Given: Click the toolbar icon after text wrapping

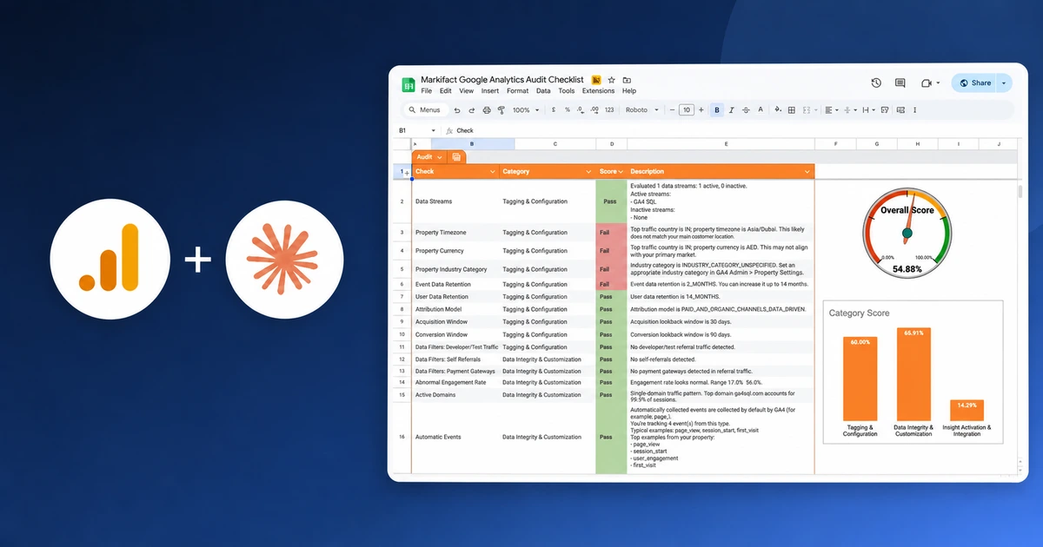Looking at the screenshot, I should [x=885, y=110].
